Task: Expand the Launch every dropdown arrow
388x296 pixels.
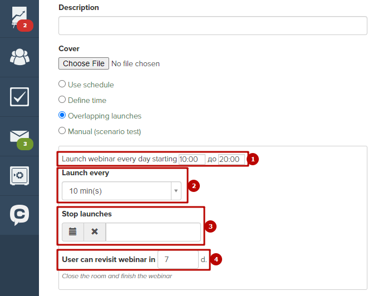Action: point(176,191)
